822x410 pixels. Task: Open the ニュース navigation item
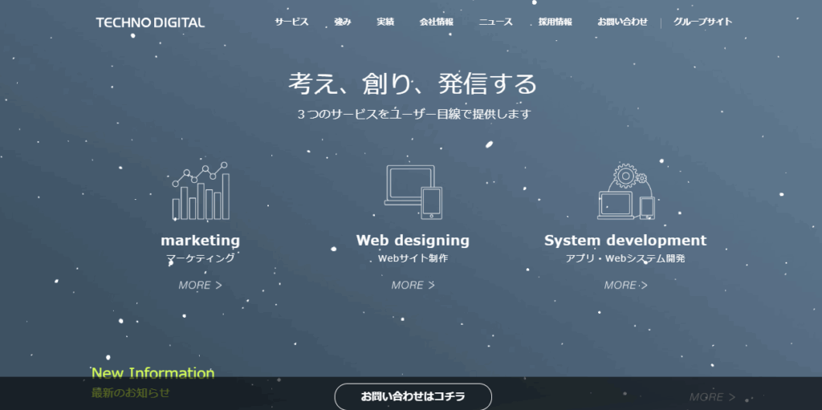click(495, 22)
